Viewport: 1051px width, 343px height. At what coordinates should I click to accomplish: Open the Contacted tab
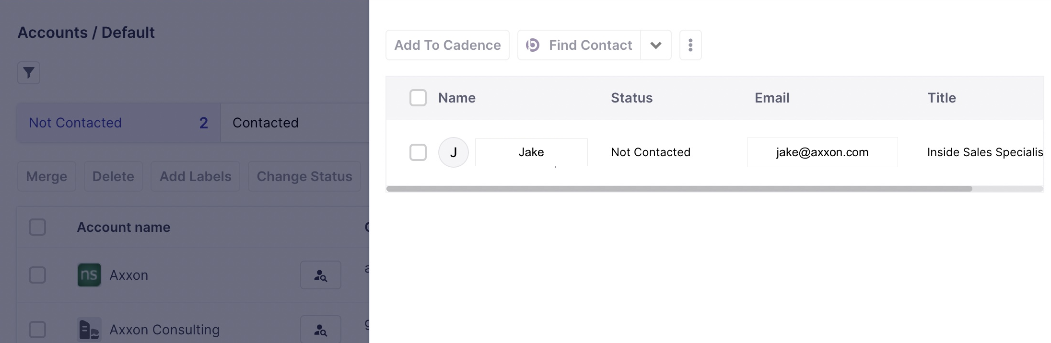[x=266, y=123]
